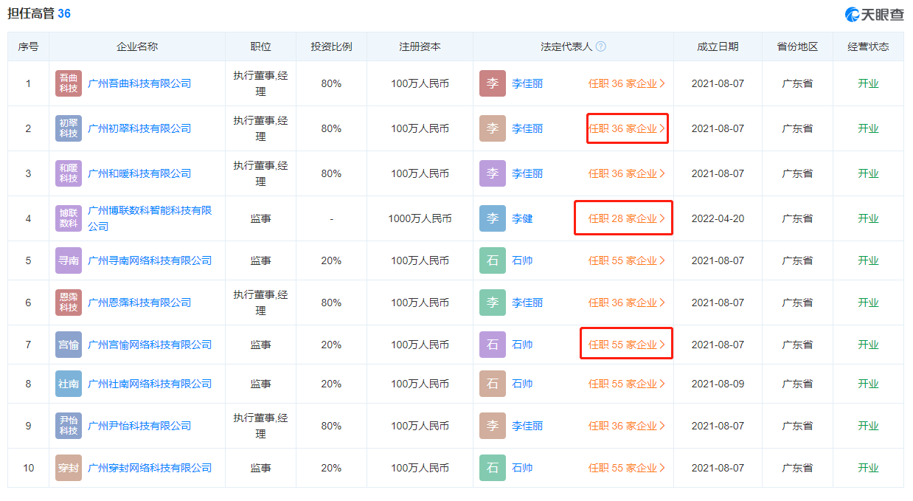This screenshot has width=913, height=501.
Task: Click the help icon beside 法定代表人
Action: tap(601, 46)
